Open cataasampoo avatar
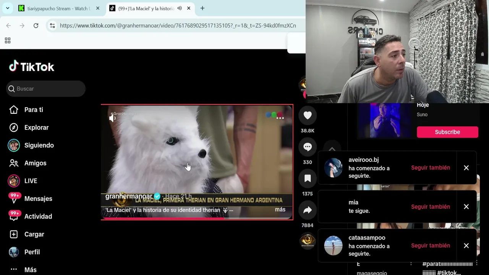The image size is (489, 275). click(334, 246)
